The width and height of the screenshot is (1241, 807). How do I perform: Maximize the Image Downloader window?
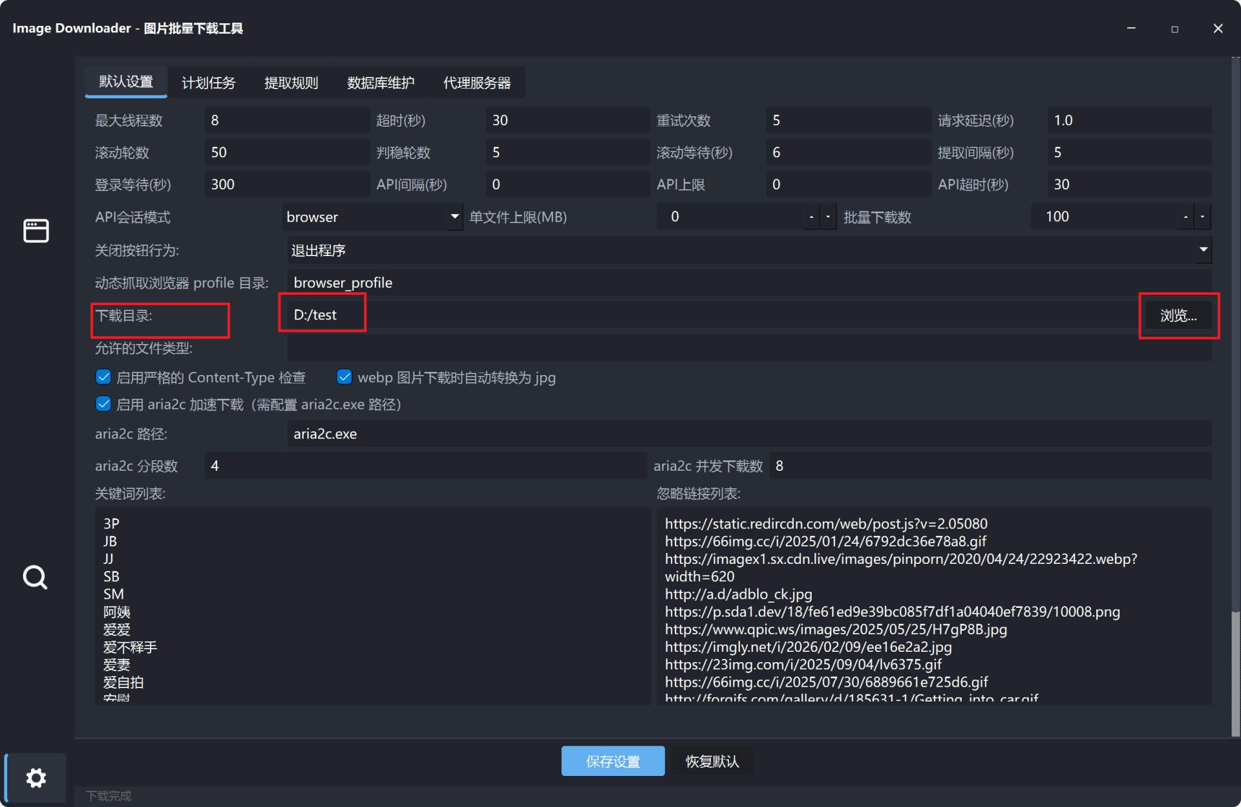coord(1174,28)
